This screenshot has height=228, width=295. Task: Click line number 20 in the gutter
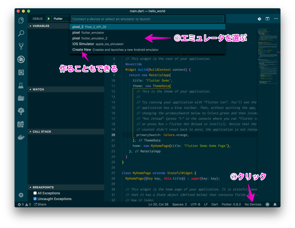[x=113, y=135]
